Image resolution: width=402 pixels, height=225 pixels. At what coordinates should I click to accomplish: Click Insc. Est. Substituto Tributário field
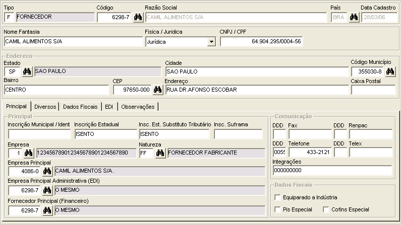click(175, 134)
